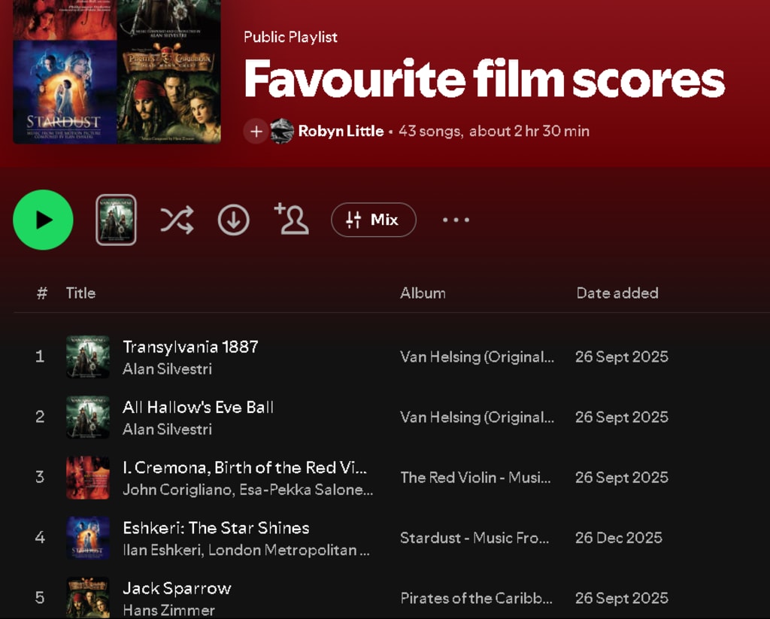770x619 pixels.
Task: Click track number 1
Action: tap(40, 357)
